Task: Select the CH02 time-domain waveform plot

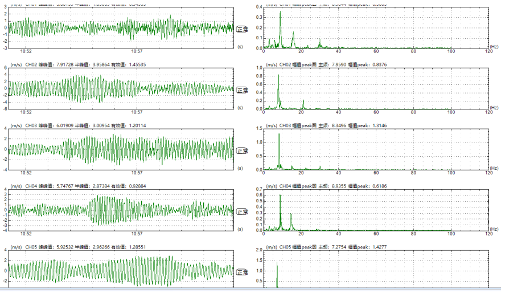Action: 120,88
